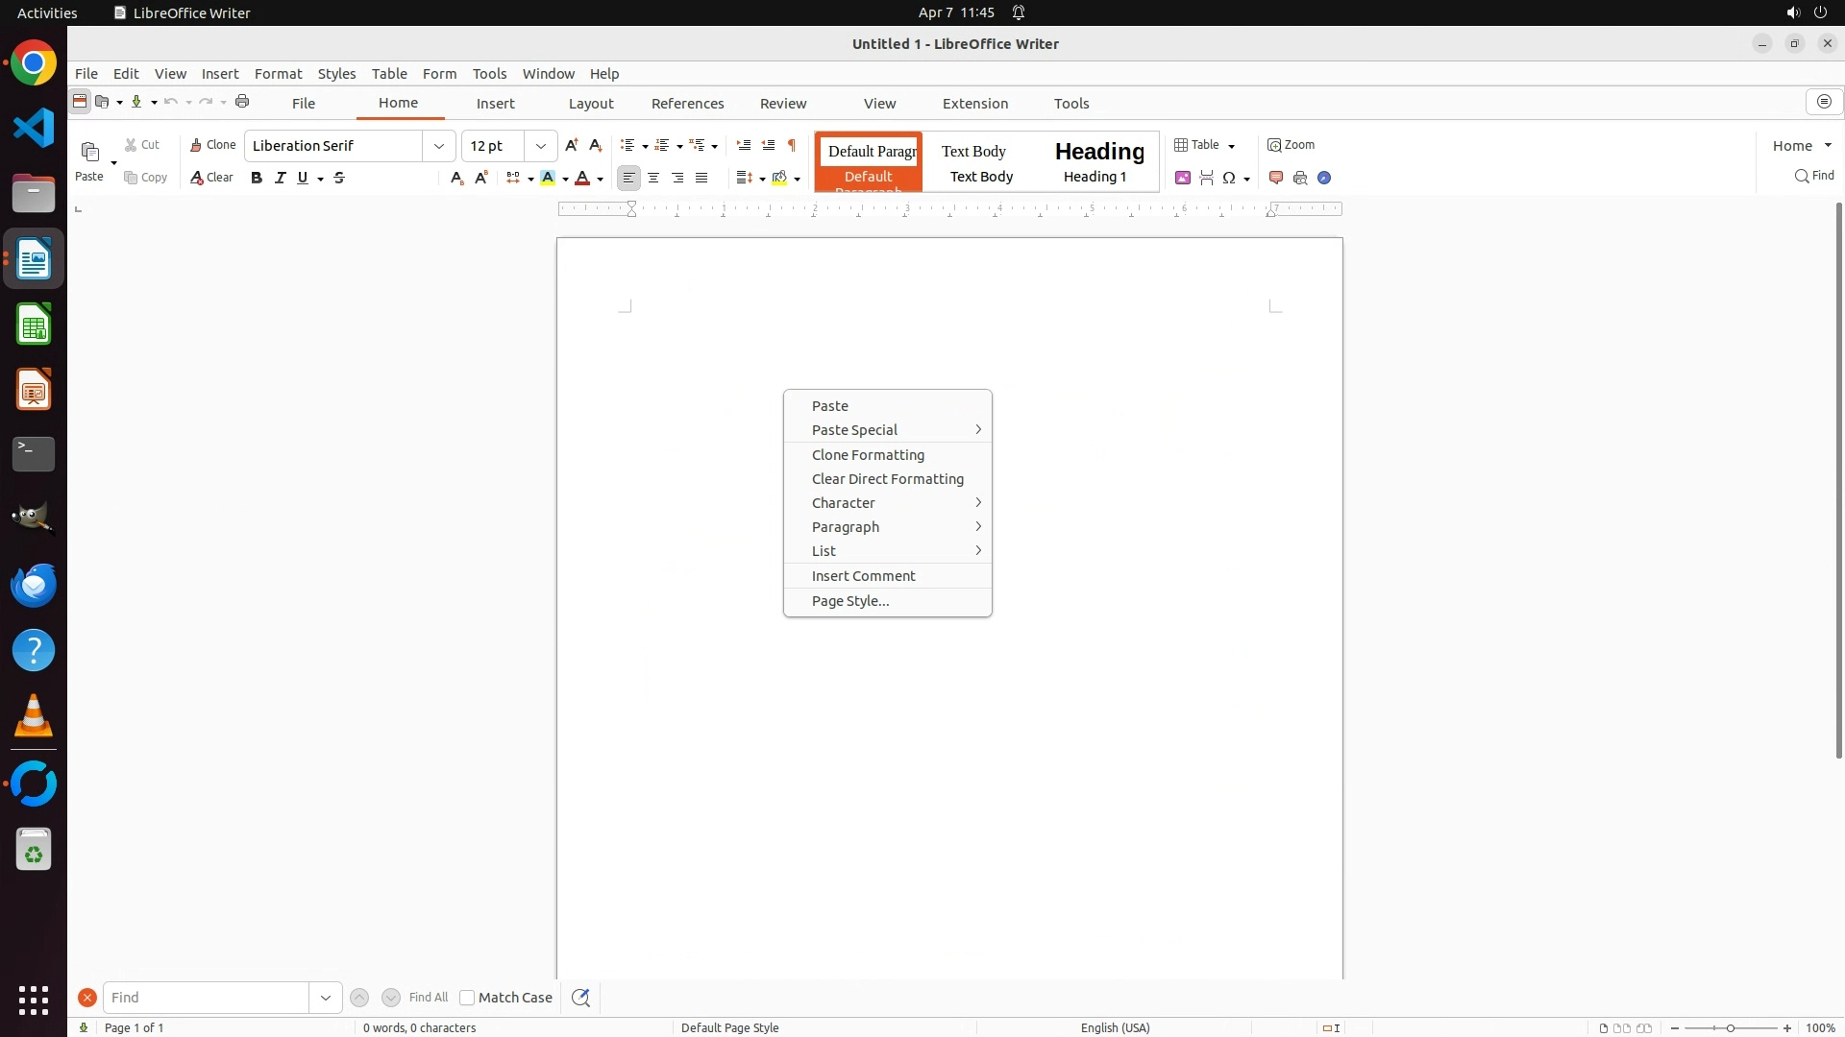The width and height of the screenshot is (1845, 1037).
Task: Apply the yellow highlighting color
Action: [548, 178]
